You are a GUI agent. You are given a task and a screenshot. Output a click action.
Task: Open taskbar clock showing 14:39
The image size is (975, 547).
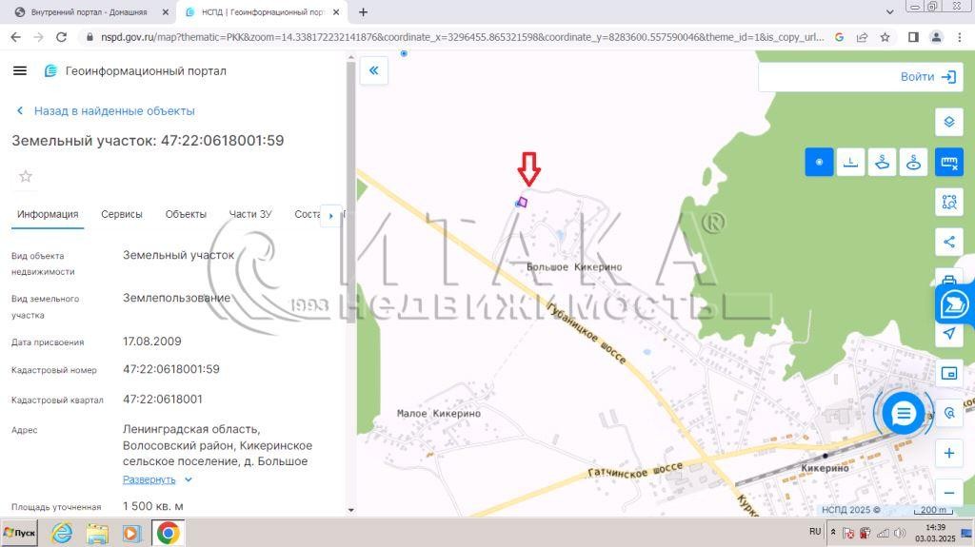935,533
